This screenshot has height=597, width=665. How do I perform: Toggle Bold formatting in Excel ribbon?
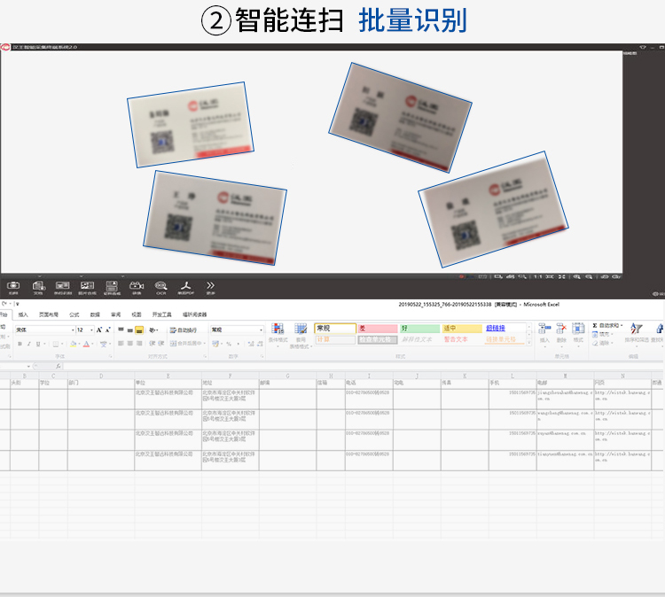[19, 344]
